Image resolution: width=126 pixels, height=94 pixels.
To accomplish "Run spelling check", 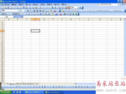I will click(x=24, y=8).
